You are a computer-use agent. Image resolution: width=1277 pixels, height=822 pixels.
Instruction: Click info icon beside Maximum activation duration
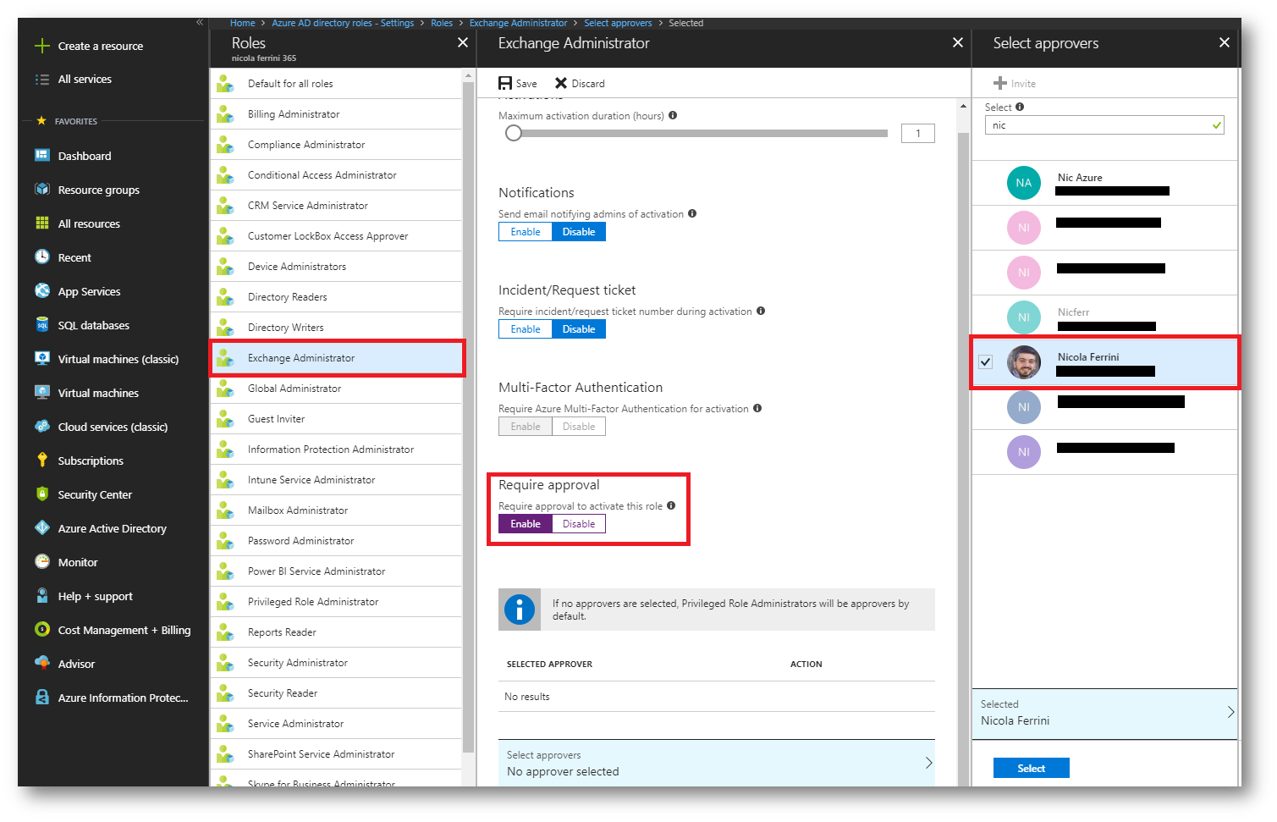click(673, 115)
